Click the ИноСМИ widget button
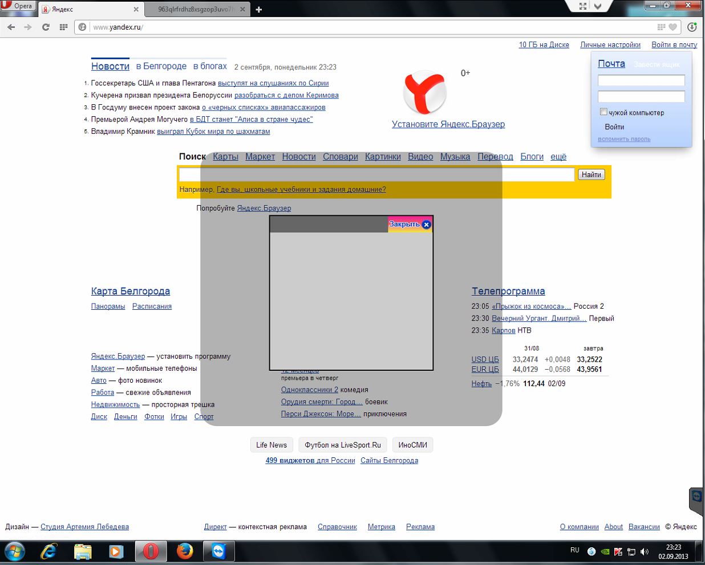705x565 pixels. (x=413, y=445)
